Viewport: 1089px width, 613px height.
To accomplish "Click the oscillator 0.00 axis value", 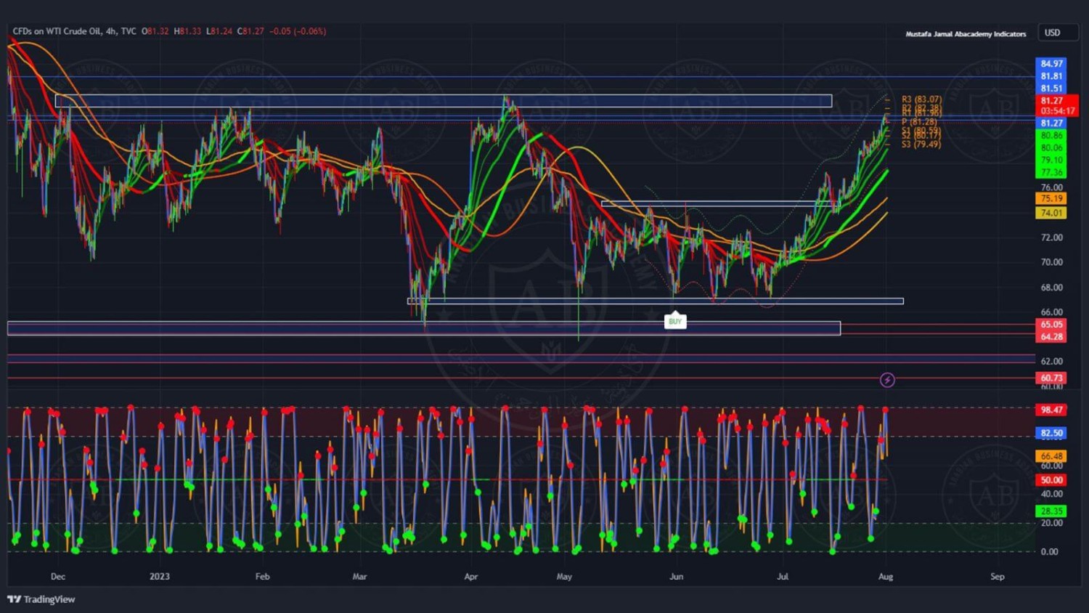I will coord(1050,552).
